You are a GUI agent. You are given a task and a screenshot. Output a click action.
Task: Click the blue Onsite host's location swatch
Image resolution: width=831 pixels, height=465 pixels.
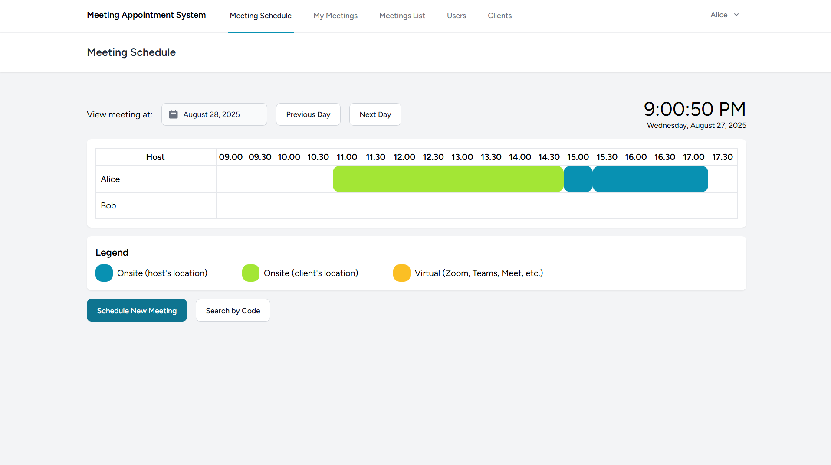(x=104, y=273)
